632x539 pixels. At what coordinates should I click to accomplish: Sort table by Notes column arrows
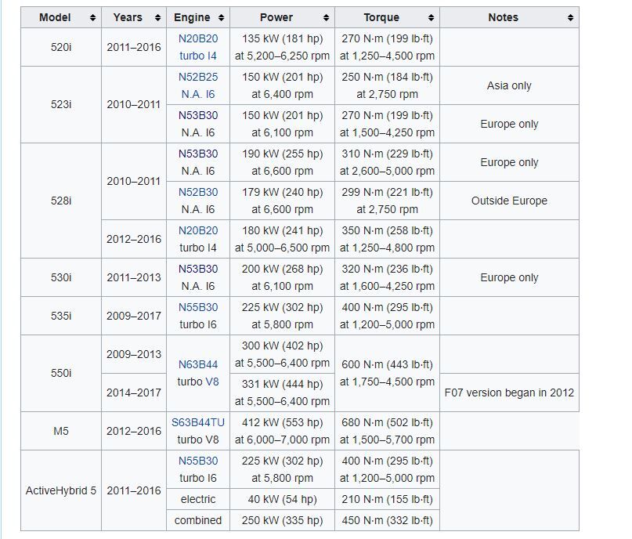coord(570,18)
